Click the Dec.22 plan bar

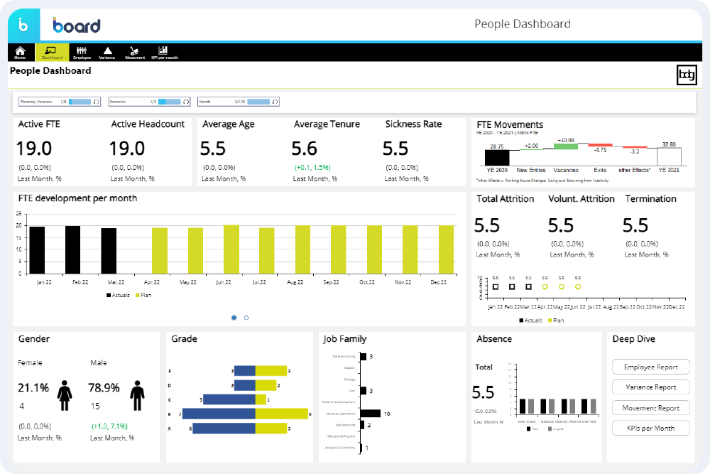point(447,249)
